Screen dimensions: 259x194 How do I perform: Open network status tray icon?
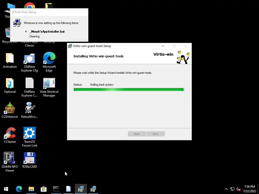click(x=232, y=189)
